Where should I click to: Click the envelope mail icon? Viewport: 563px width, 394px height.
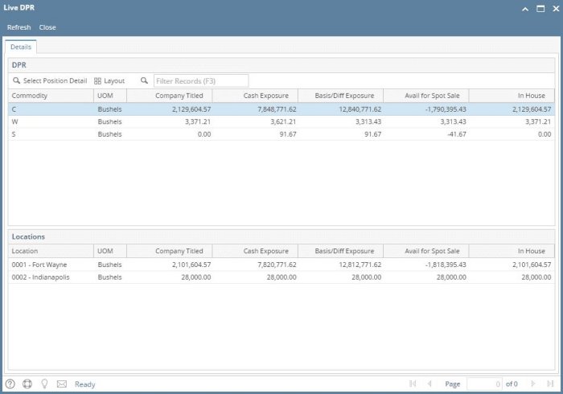61,384
